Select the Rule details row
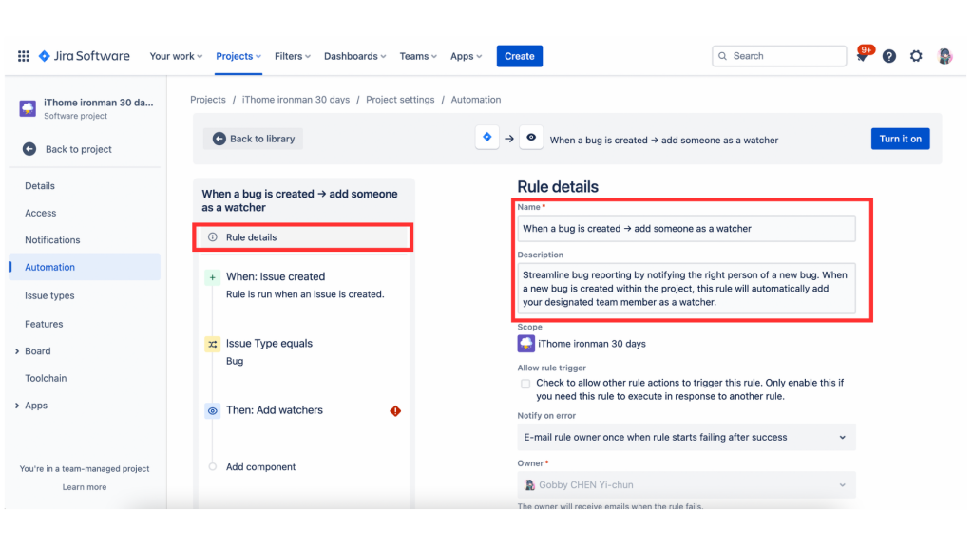Viewport: 973px width, 547px height. pos(303,236)
